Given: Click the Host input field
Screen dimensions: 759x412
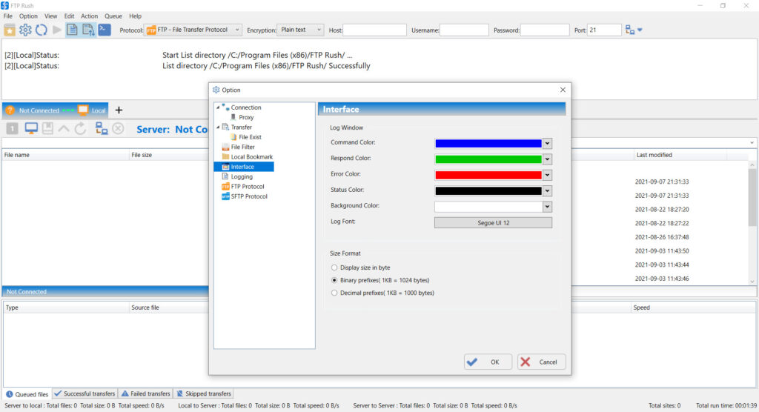Looking at the screenshot, I should (374, 30).
